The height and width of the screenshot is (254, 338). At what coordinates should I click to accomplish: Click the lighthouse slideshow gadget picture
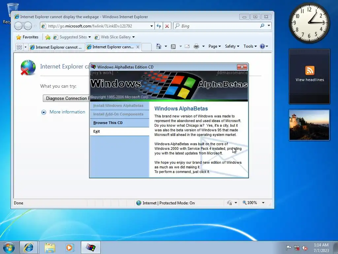[309, 125]
